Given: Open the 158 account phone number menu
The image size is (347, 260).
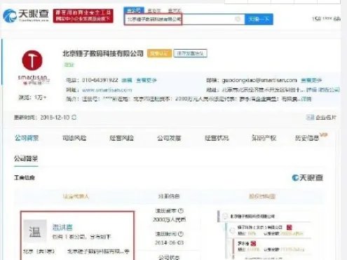Looking at the screenshot, I should point(326,19).
